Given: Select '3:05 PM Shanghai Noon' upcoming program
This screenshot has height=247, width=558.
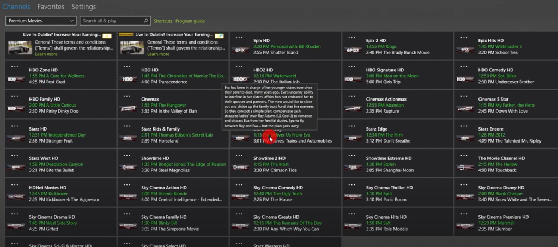Looking at the screenshot, I should click(x=390, y=170).
